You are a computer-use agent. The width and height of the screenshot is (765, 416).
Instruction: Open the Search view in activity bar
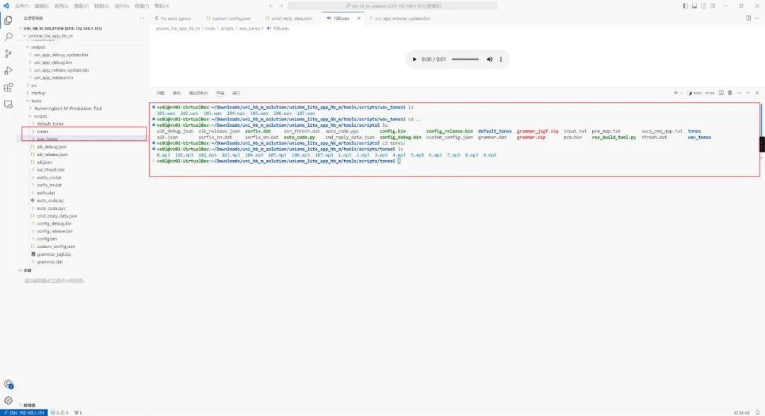[x=8, y=37]
